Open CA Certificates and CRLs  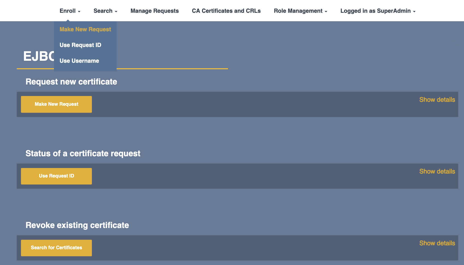226,11
